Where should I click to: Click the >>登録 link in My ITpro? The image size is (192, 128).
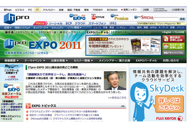pos(12,77)
